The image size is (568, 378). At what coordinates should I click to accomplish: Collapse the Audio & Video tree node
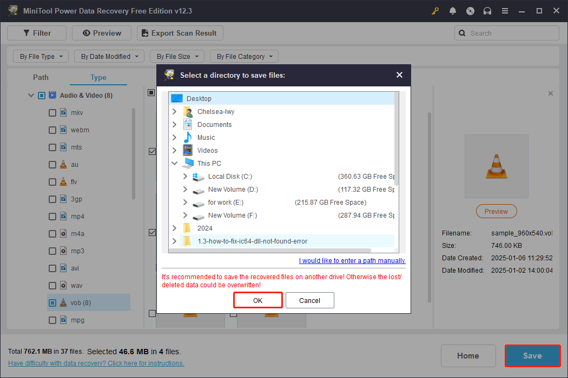(31, 96)
